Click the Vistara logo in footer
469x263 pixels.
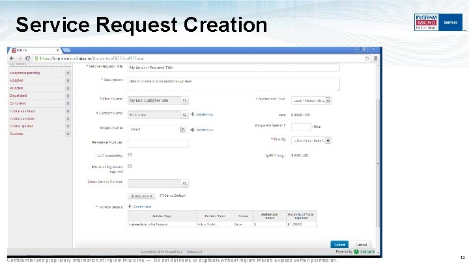click(x=364, y=252)
